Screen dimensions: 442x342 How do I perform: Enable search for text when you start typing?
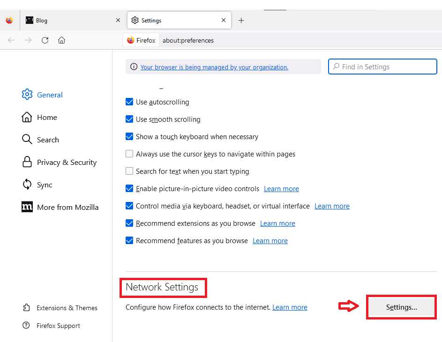pos(129,171)
